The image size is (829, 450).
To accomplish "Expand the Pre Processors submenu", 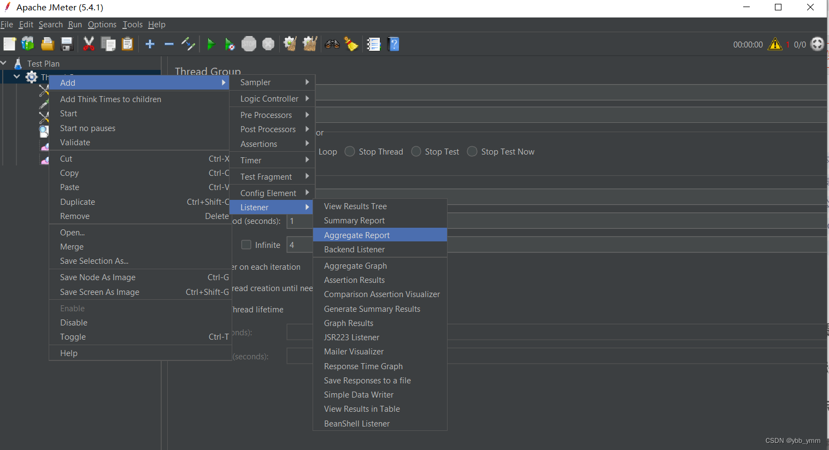I will click(x=272, y=115).
